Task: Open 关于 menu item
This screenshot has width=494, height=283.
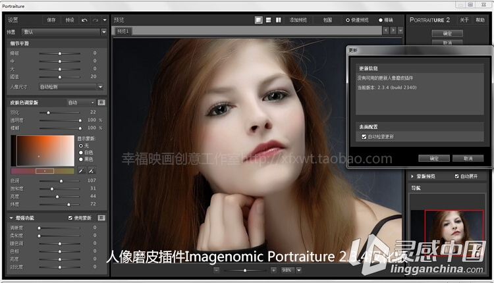Action: [464, 20]
